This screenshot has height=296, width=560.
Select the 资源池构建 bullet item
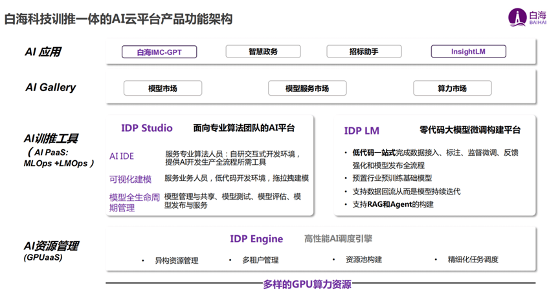363,260
